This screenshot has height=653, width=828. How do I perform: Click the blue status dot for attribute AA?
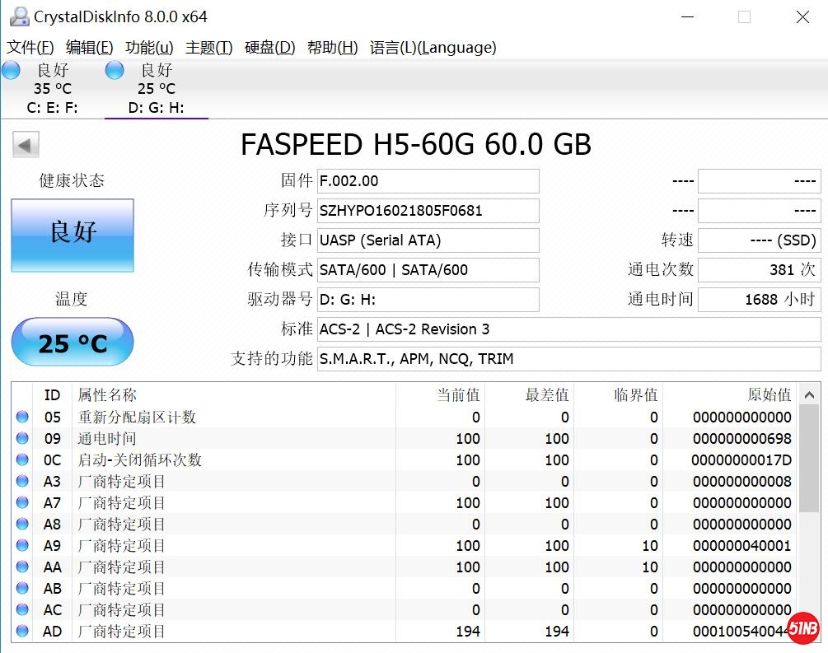21,567
